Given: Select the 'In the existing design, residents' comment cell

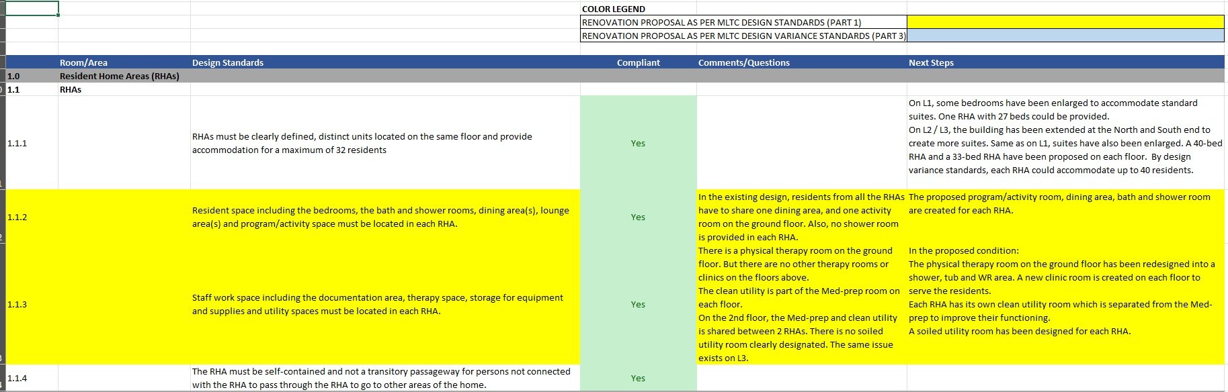Looking at the screenshot, I should pos(802,217).
